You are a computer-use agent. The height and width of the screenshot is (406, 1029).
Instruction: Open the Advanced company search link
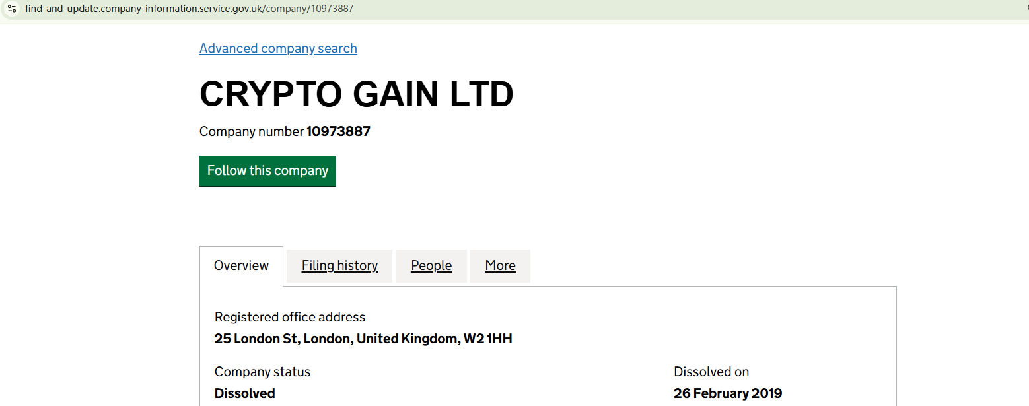tap(278, 48)
